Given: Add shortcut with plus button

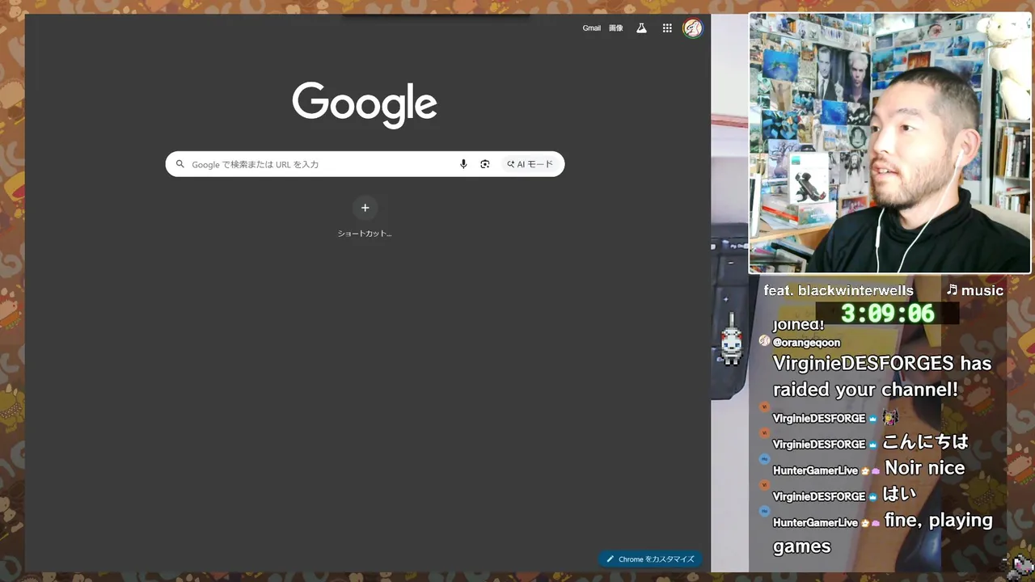Looking at the screenshot, I should [365, 208].
